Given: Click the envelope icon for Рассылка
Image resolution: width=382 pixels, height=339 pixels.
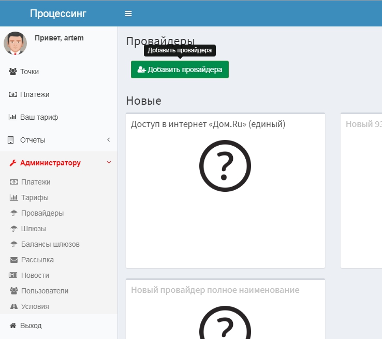Looking at the screenshot, I should tap(13, 260).
